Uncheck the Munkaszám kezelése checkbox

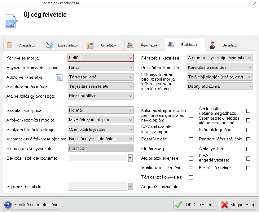point(191,168)
